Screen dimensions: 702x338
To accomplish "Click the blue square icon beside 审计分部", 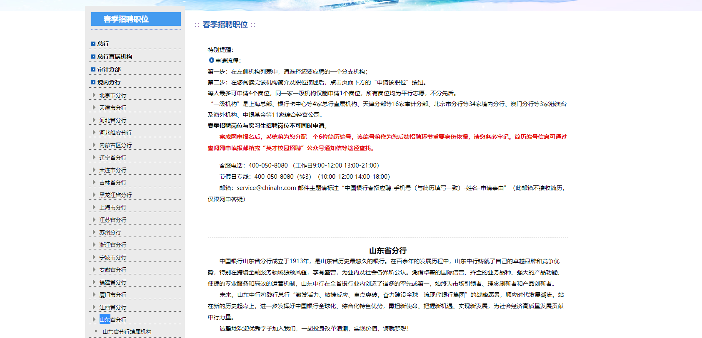I will tap(93, 69).
